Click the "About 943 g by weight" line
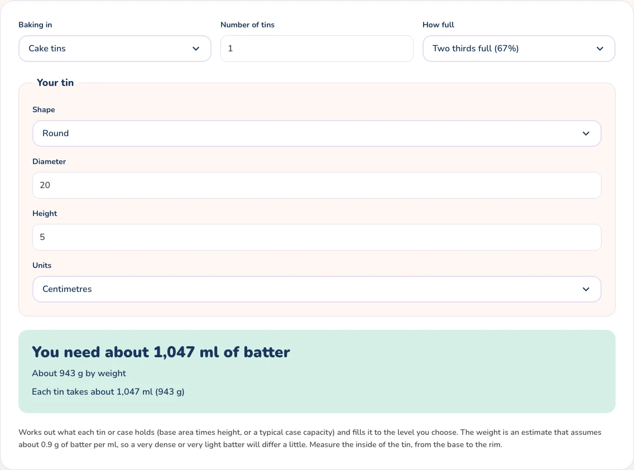This screenshot has height=470, width=634. pyautogui.click(x=79, y=373)
